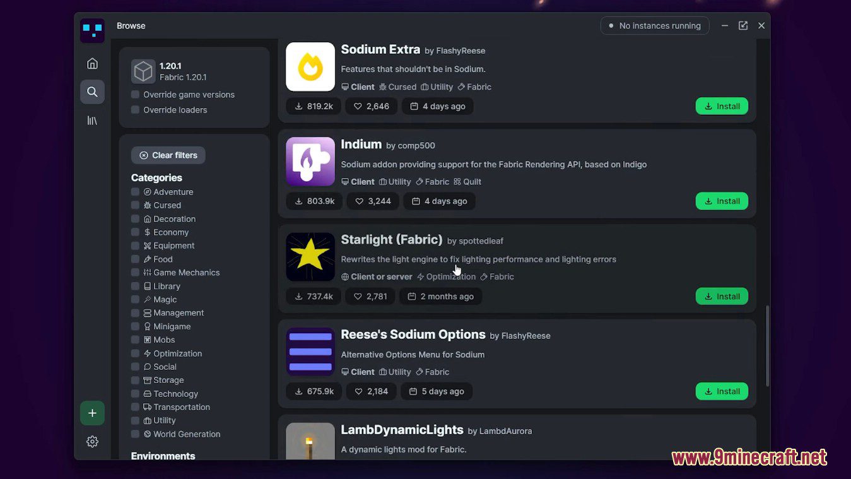Image resolution: width=851 pixels, height=479 pixels.
Task: Click the 1.20.1 instance cube icon
Action: (x=143, y=71)
